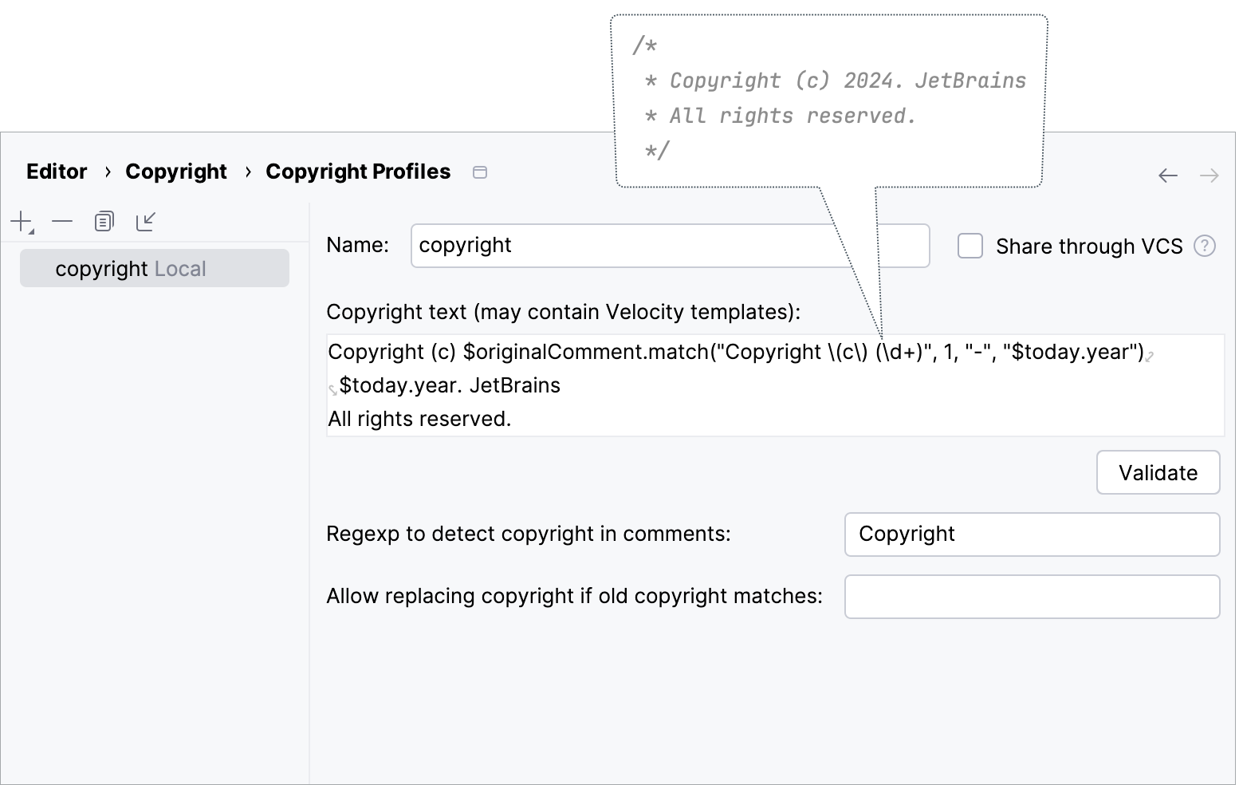
Task: Focus the regexp to detect copyright field
Action: click(x=1032, y=535)
